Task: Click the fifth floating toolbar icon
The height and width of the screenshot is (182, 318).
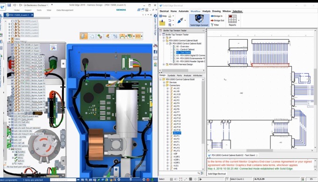Action: (115, 36)
